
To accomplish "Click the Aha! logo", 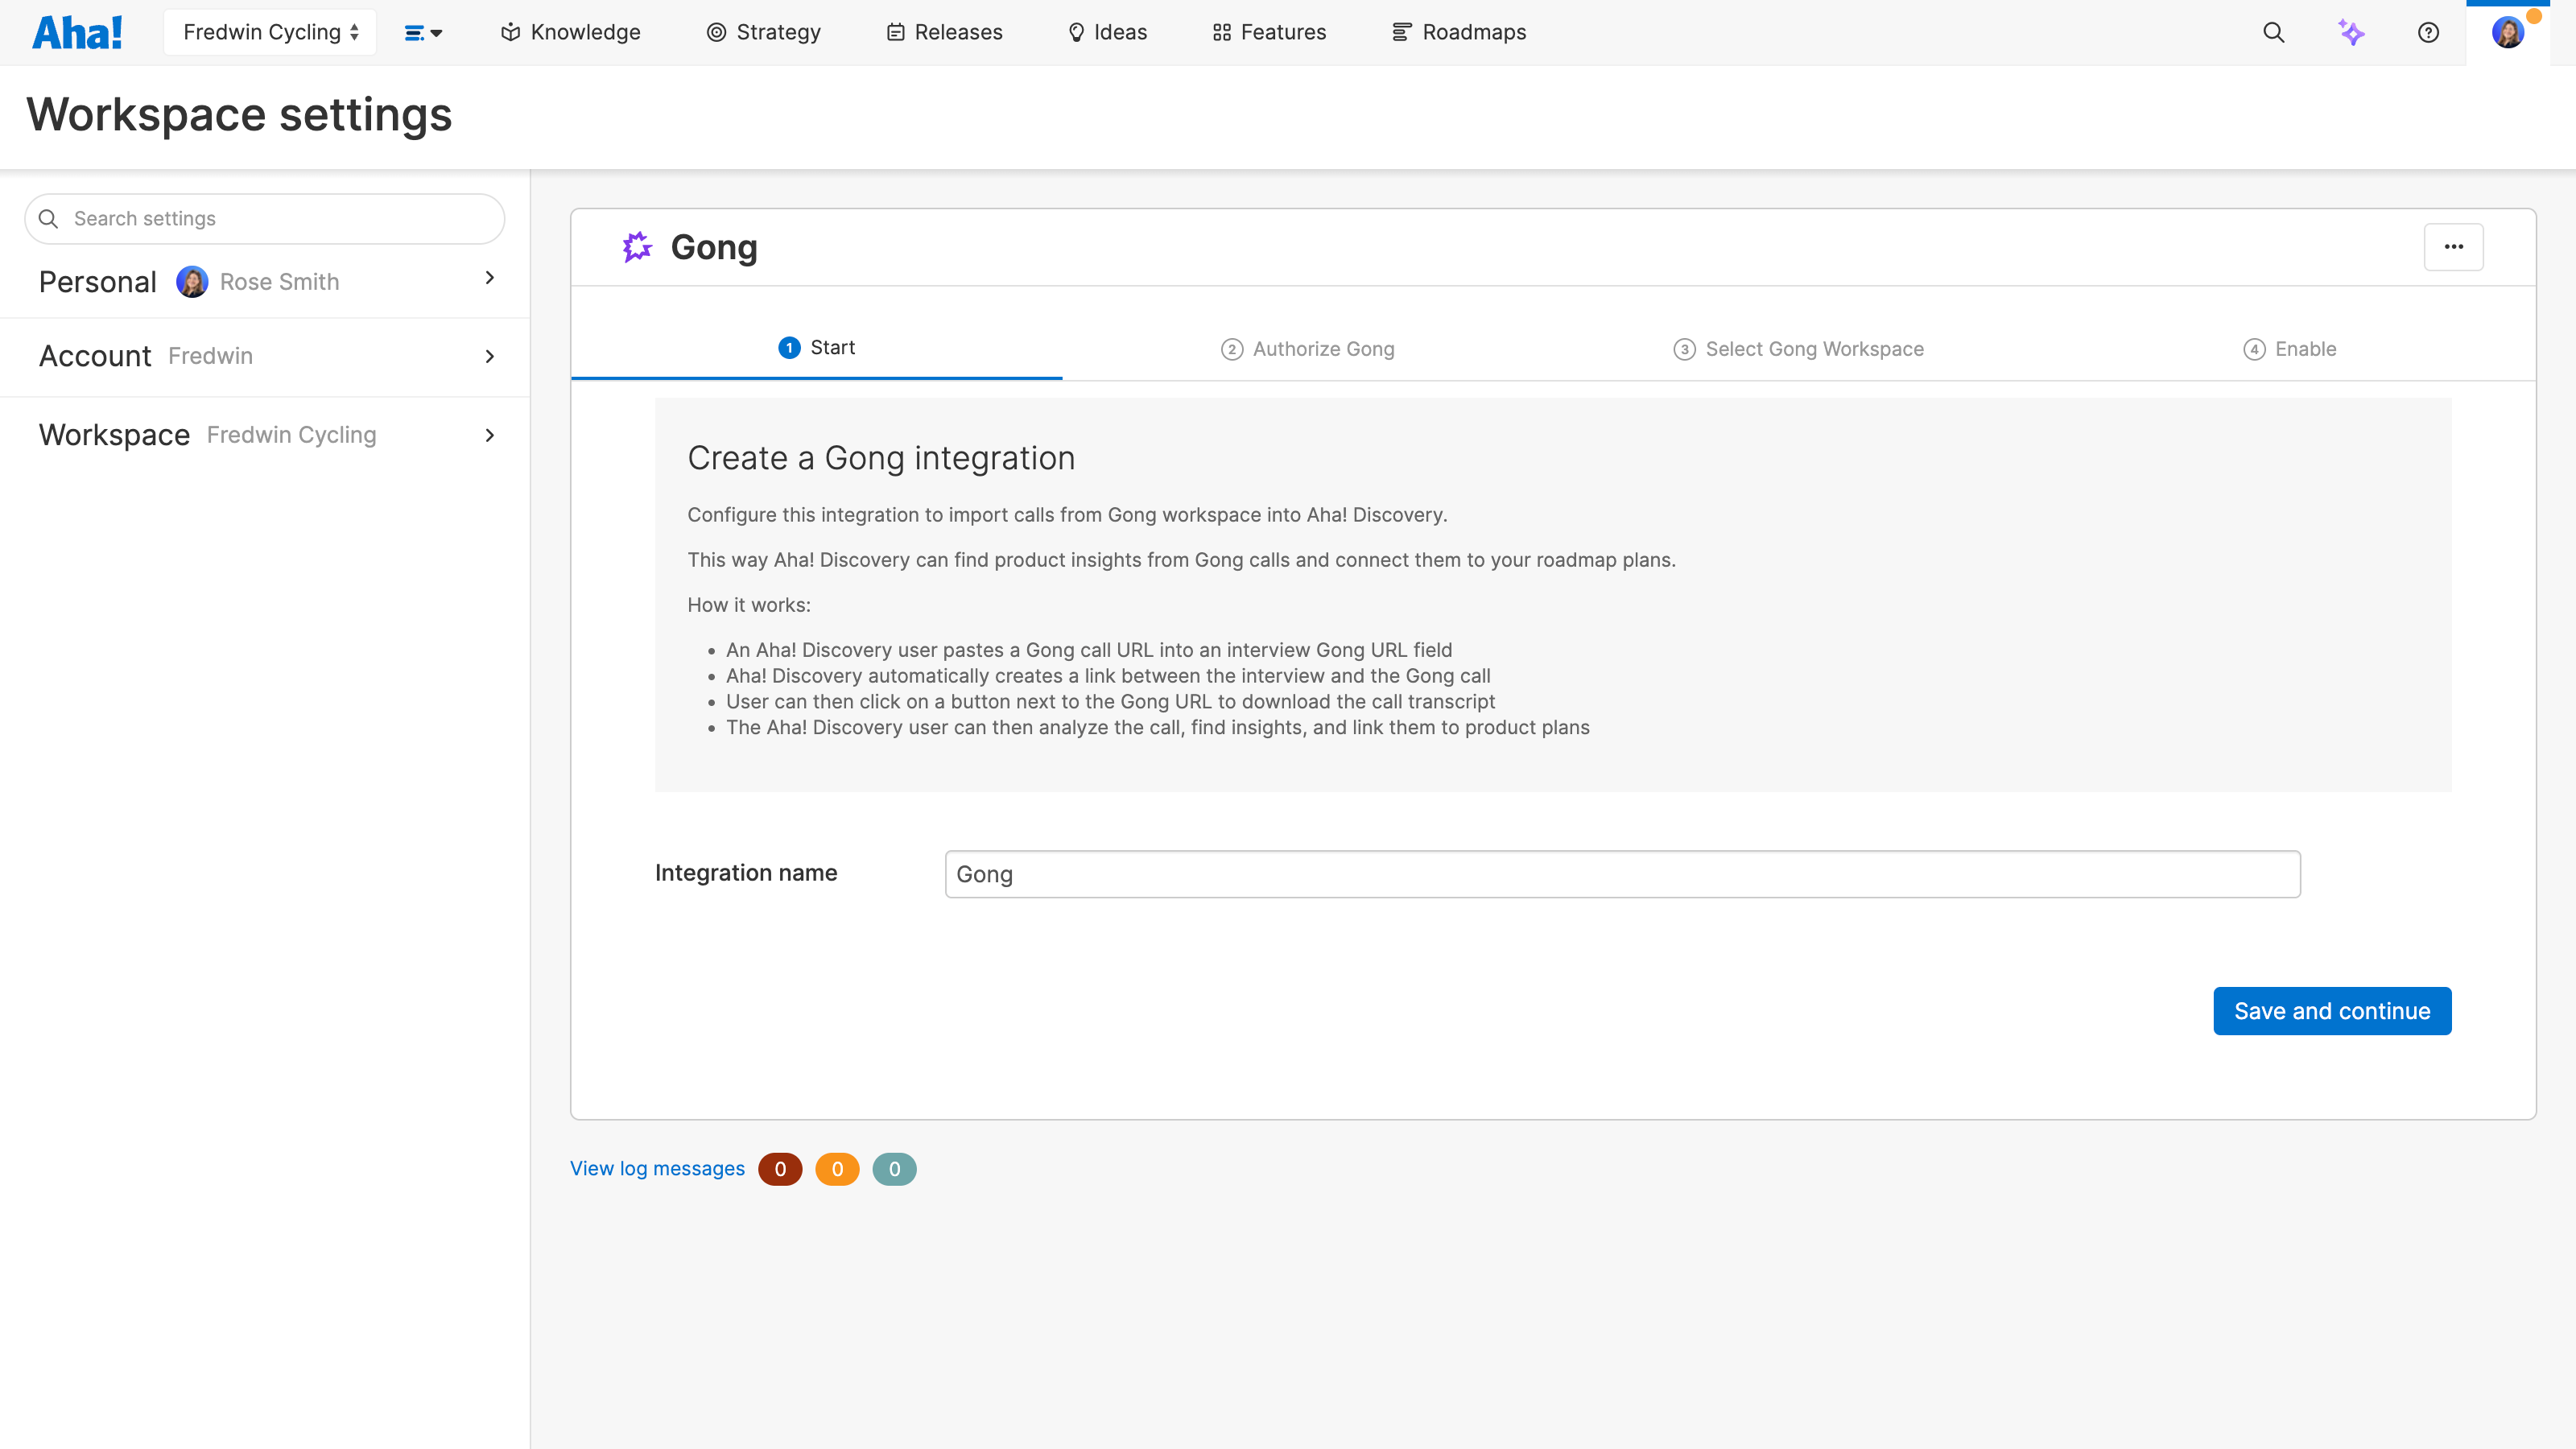I will pyautogui.click(x=77, y=32).
